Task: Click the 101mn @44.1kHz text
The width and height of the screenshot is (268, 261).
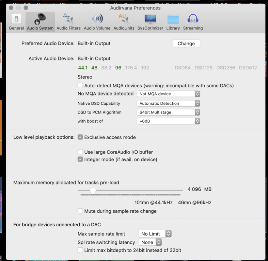Action: [154, 203]
